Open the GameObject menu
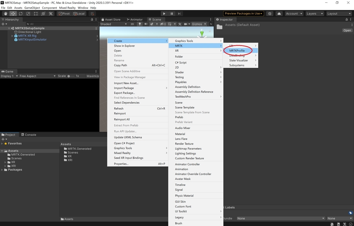 (x=32, y=8)
